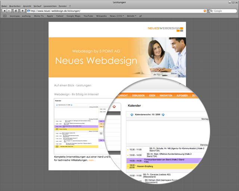Image resolution: width=239 pixels, height=191 pixels.
Task: Expand the Beliebt bookmark dropdown
Action: (x=132, y=16)
